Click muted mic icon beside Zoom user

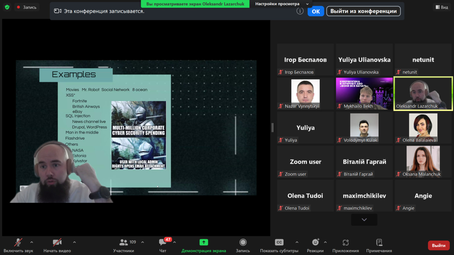point(281,174)
